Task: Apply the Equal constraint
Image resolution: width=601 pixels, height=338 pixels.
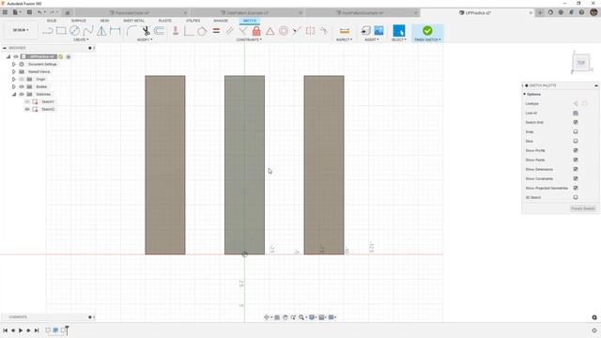Action: pyautogui.click(x=216, y=31)
